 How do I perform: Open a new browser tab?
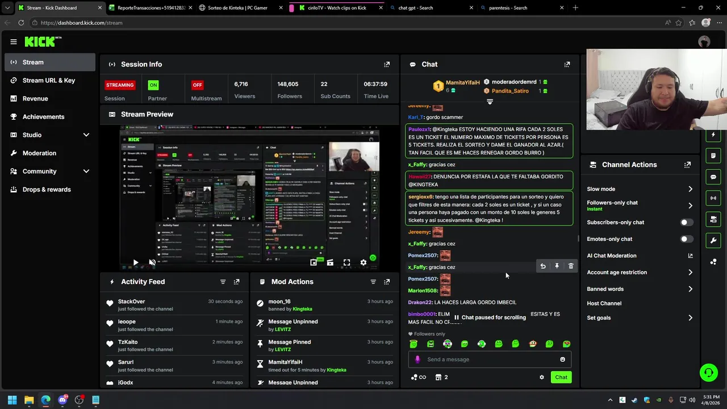pos(575,8)
